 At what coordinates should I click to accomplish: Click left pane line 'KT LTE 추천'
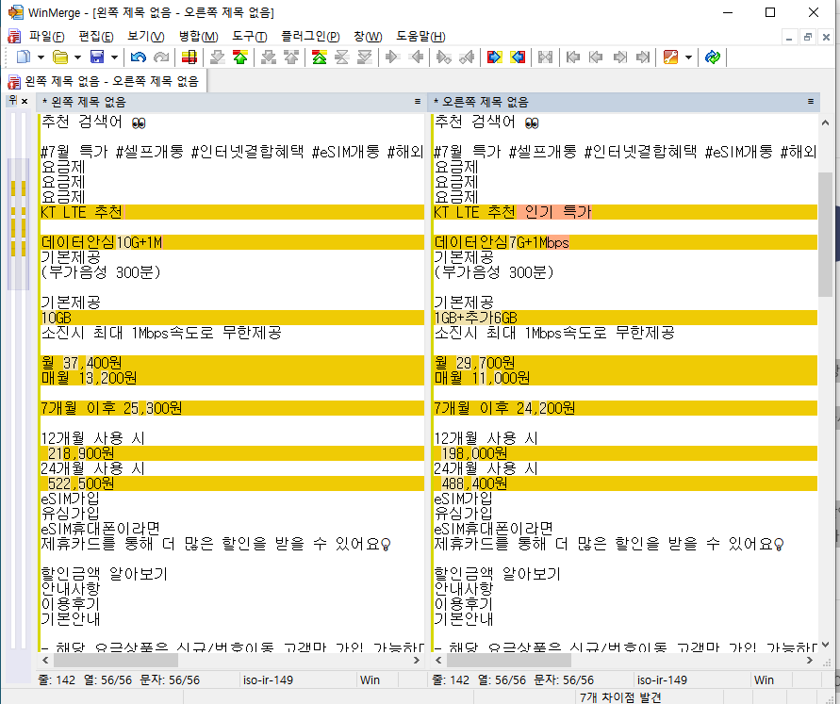[232, 212]
